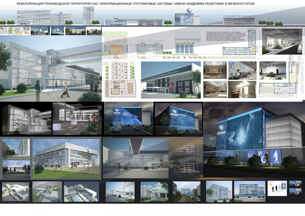
Task: Click the poster title beginning "РЕВАЛОРИЗАЦИЯ ПРИЗАВОДСКОЙ ТЕРРИТОРИИ"
Action: (135, 4)
